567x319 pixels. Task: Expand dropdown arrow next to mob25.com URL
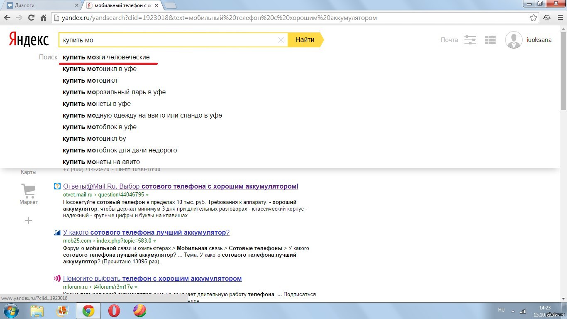tap(154, 241)
